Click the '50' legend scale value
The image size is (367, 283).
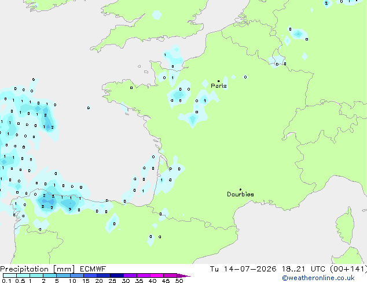[179, 281]
